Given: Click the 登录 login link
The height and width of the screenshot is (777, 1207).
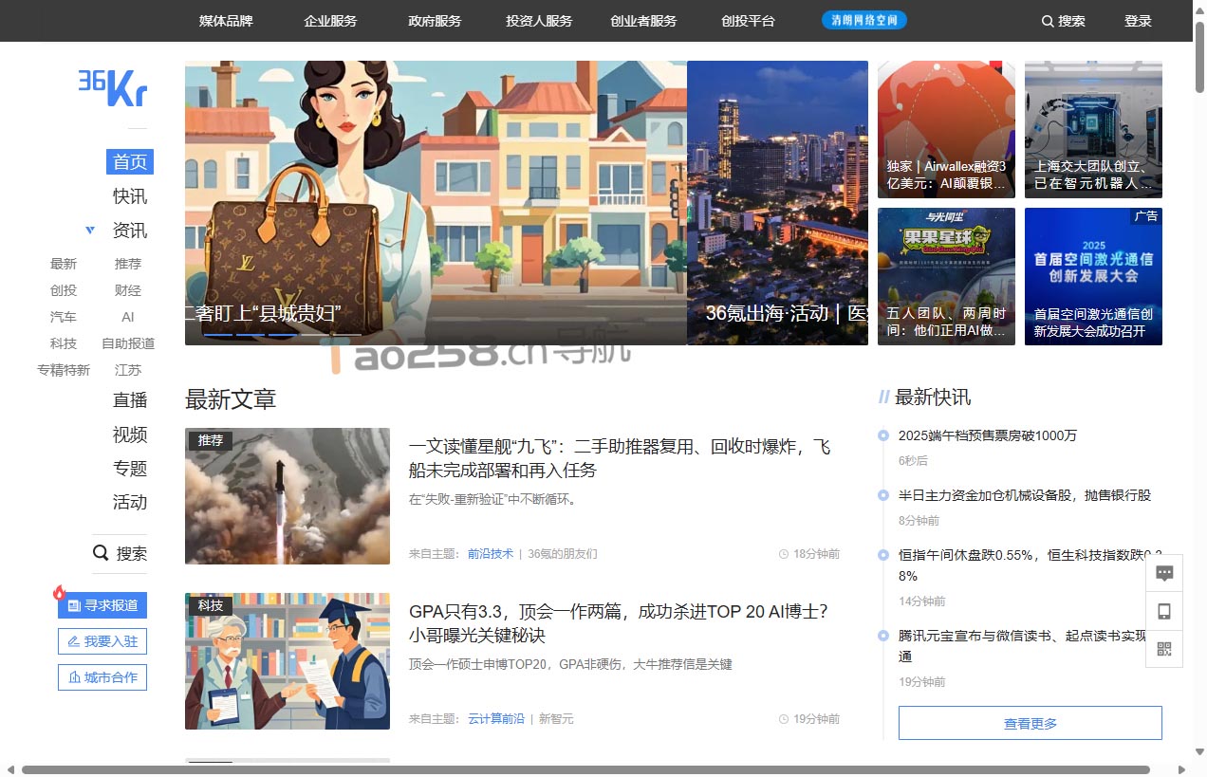Looking at the screenshot, I should tap(1138, 21).
